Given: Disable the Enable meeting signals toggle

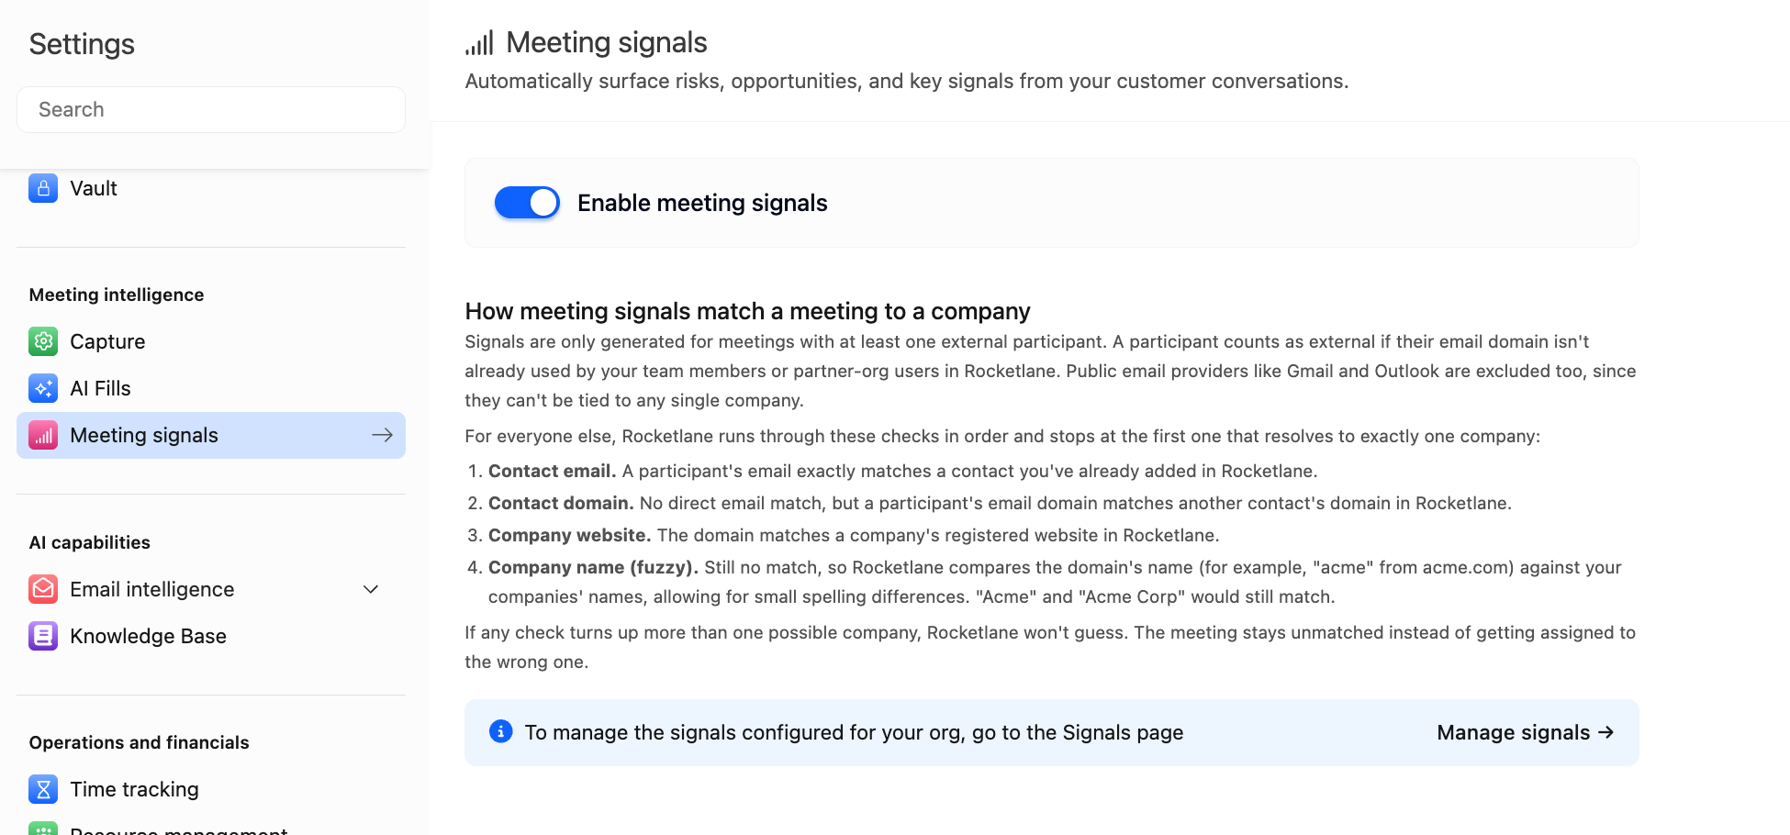Looking at the screenshot, I should click(x=527, y=203).
